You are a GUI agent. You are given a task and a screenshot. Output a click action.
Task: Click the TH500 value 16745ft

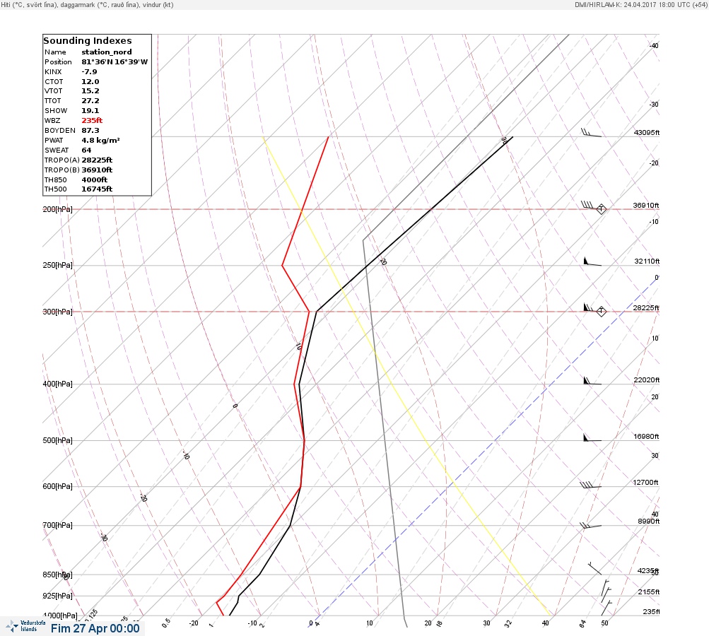(x=97, y=189)
